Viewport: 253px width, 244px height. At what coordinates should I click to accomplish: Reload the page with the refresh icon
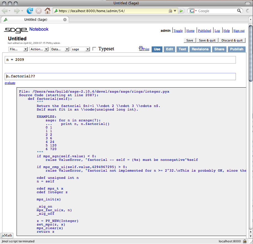pyautogui.click(x=30, y=11)
